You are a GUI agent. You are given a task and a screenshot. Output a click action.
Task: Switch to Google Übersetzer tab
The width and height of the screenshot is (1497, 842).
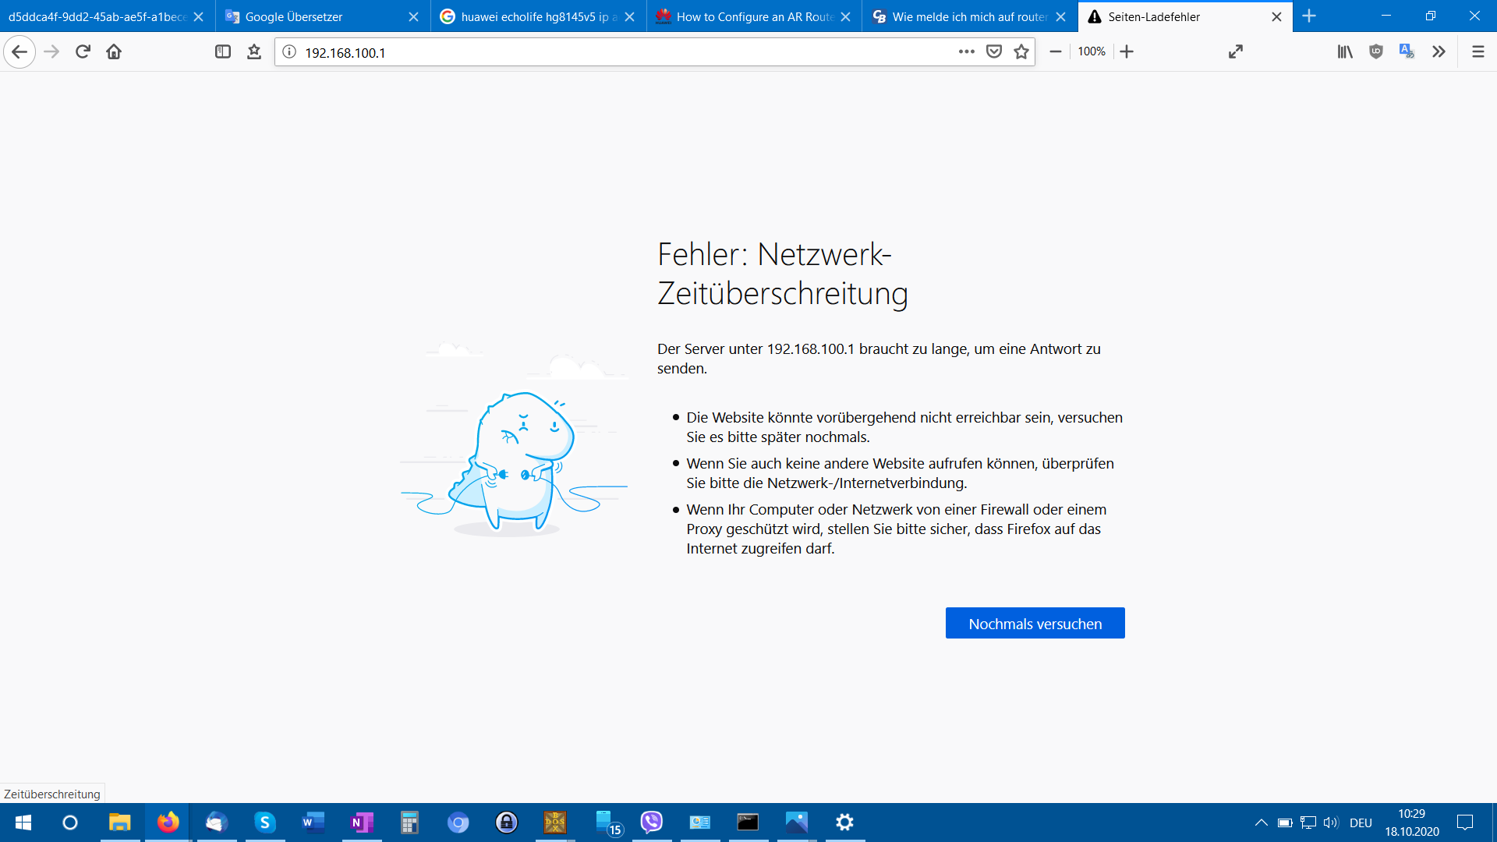(312, 16)
